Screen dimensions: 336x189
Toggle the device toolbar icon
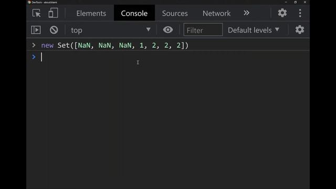click(53, 13)
